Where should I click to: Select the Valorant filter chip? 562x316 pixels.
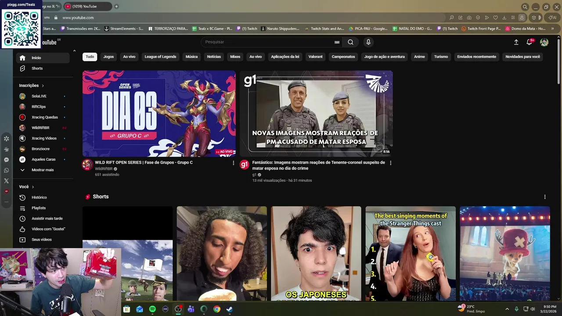point(315,57)
